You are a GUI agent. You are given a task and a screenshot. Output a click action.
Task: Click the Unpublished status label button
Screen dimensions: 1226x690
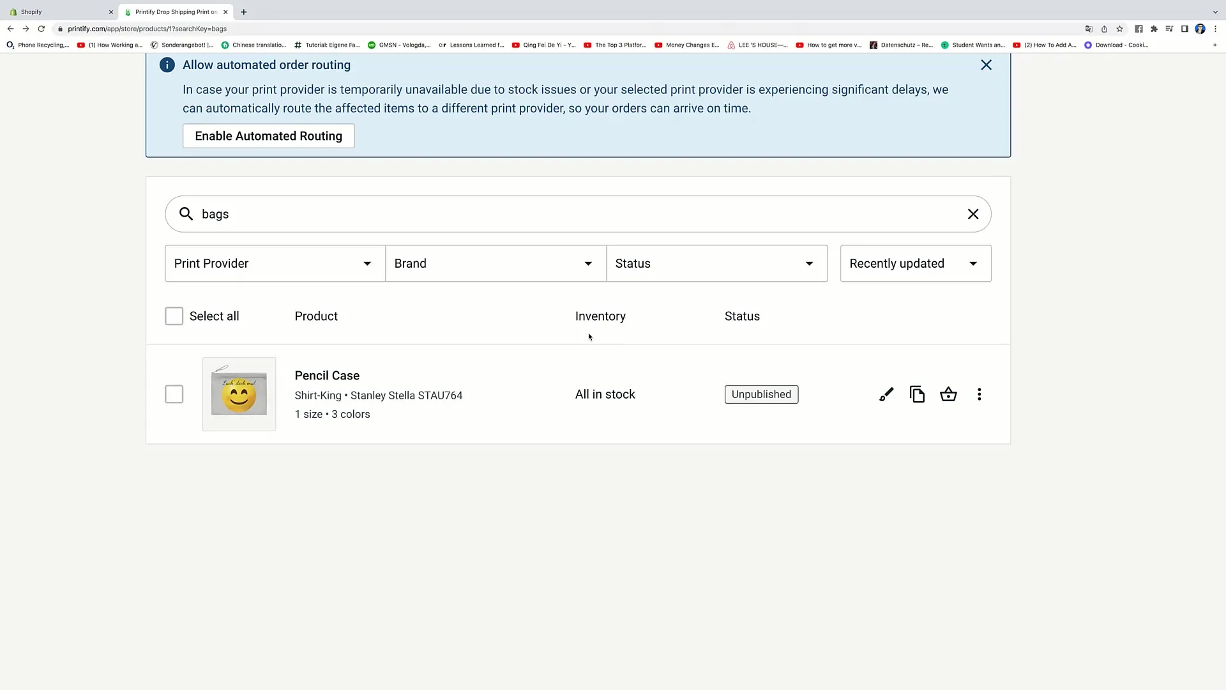click(762, 394)
